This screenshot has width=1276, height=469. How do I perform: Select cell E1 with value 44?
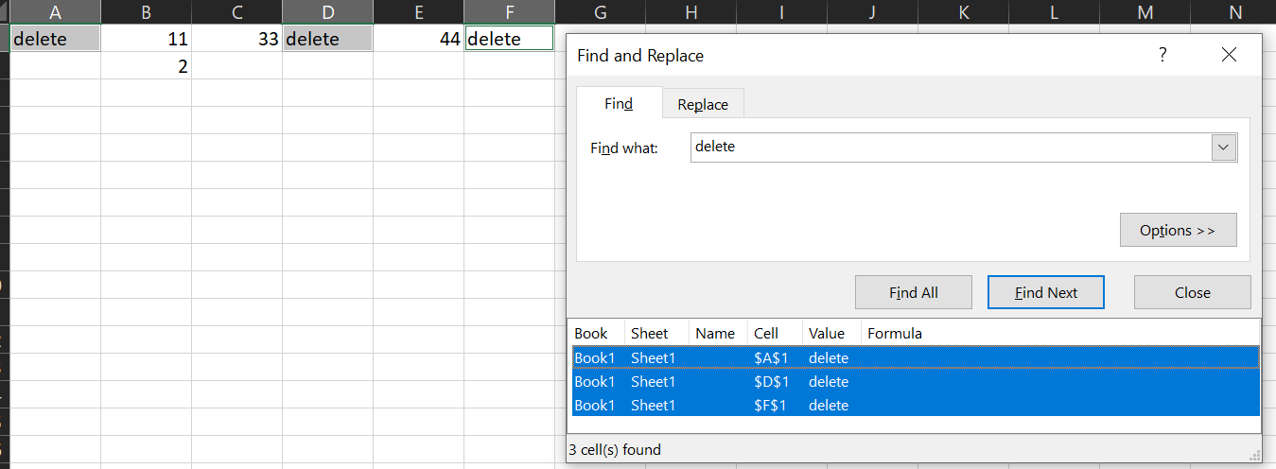[x=418, y=39]
